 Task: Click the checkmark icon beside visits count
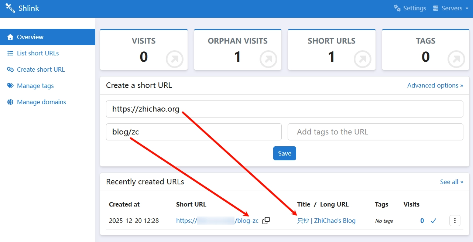point(433,221)
